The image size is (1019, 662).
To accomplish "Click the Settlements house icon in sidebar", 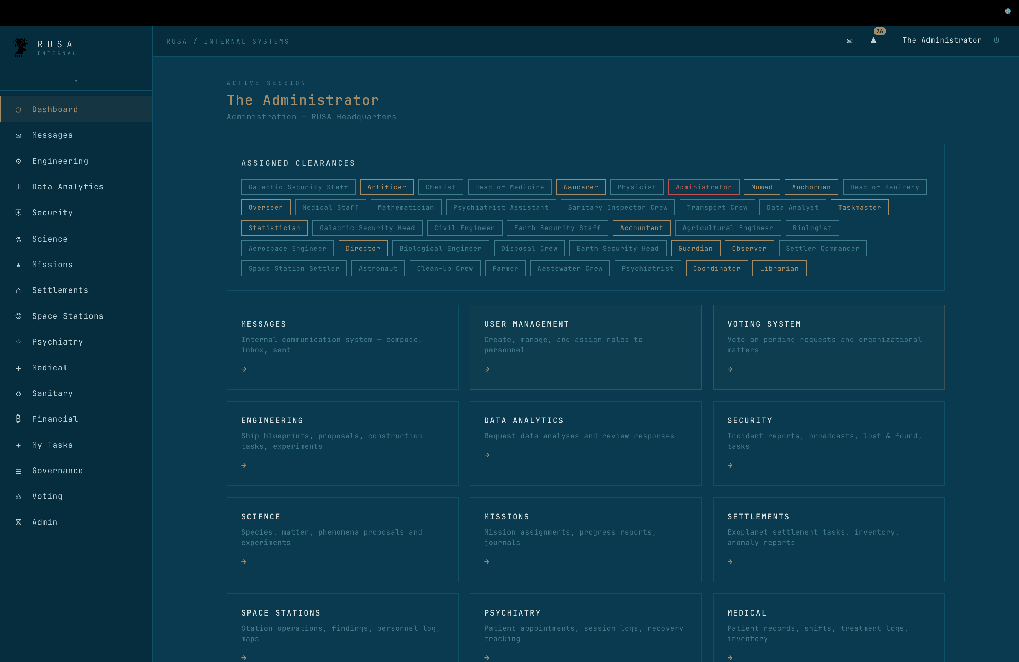I will coord(18,290).
